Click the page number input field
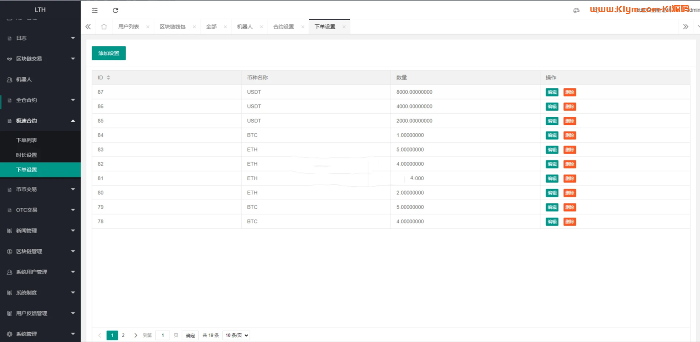The width and height of the screenshot is (700, 342). [163, 335]
